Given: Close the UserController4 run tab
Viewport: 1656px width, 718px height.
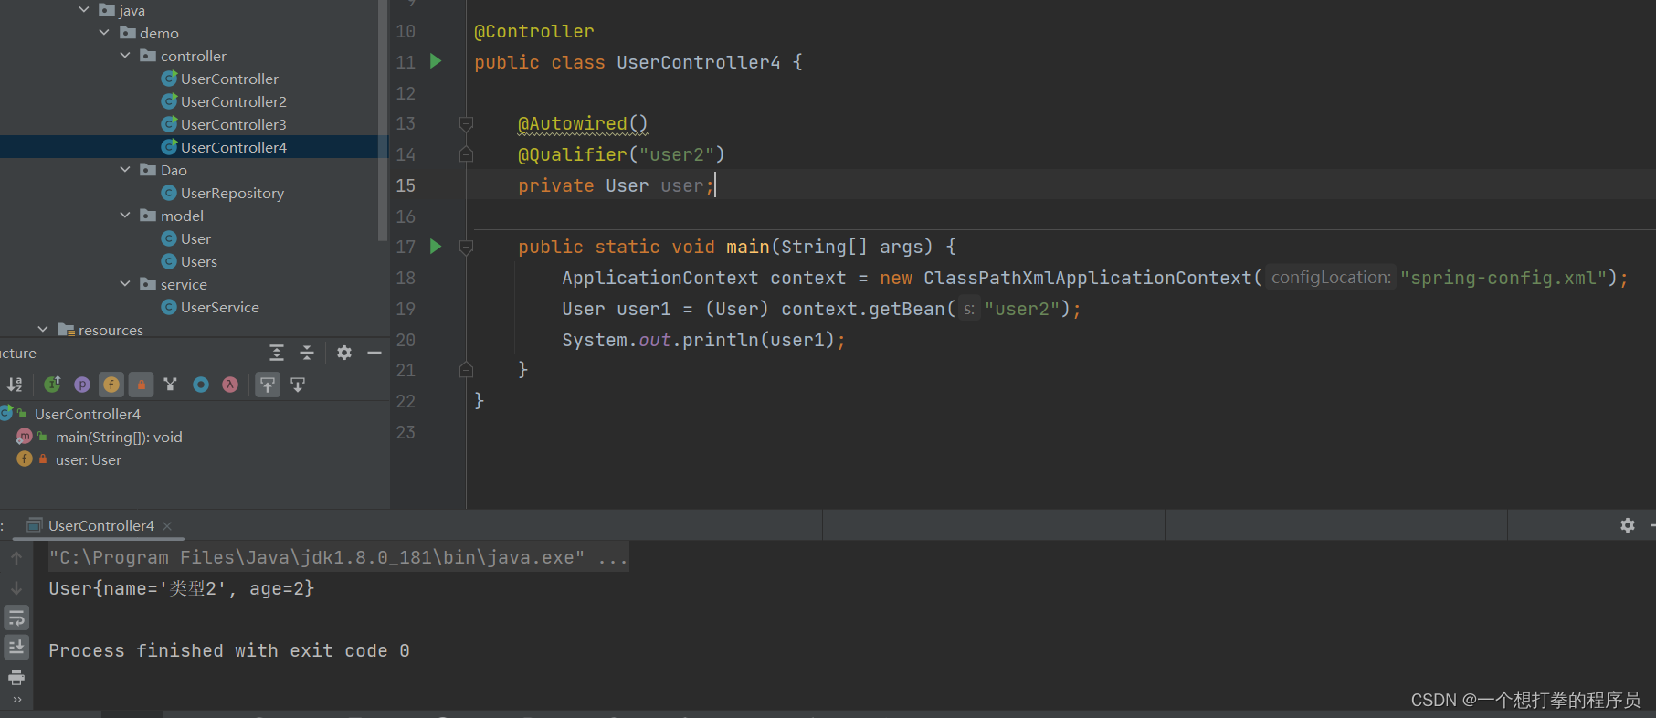Looking at the screenshot, I should 167,525.
